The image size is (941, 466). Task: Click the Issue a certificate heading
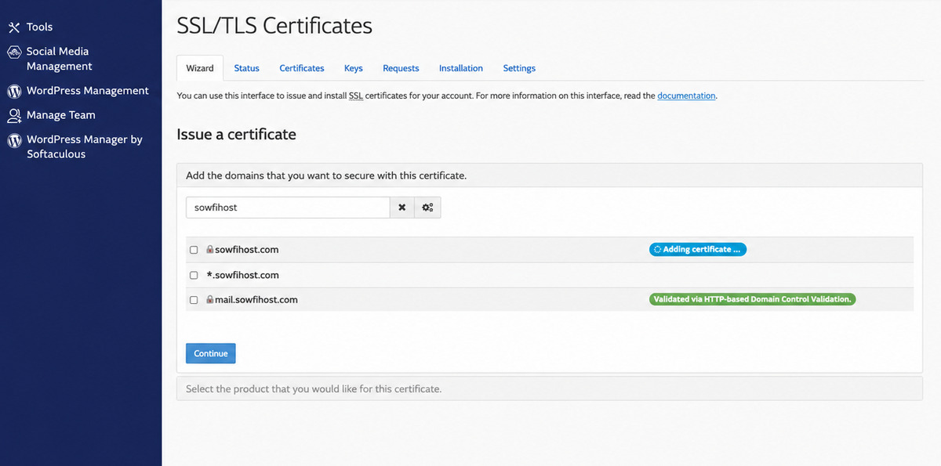coord(236,135)
